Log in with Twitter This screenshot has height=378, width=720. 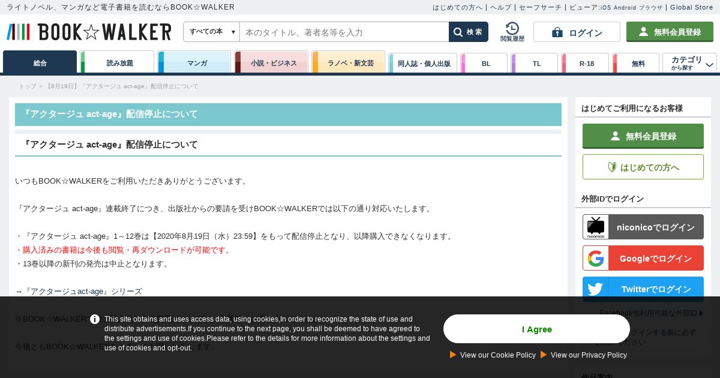pyautogui.click(x=643, y=289)
